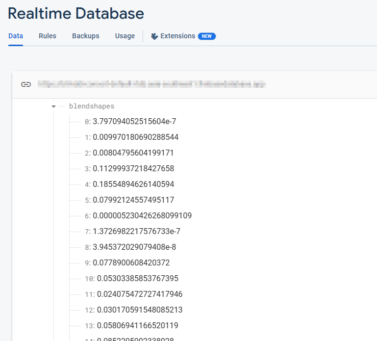This screenshot has width=377, height=341.
Task: Select value 0.0000052304262680991 at index 6
Action: click(142, 215)
